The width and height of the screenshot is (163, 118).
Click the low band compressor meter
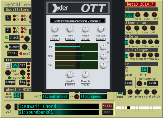coord(76,65)
